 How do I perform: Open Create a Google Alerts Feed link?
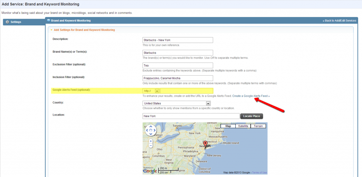[x=251, y=96]
